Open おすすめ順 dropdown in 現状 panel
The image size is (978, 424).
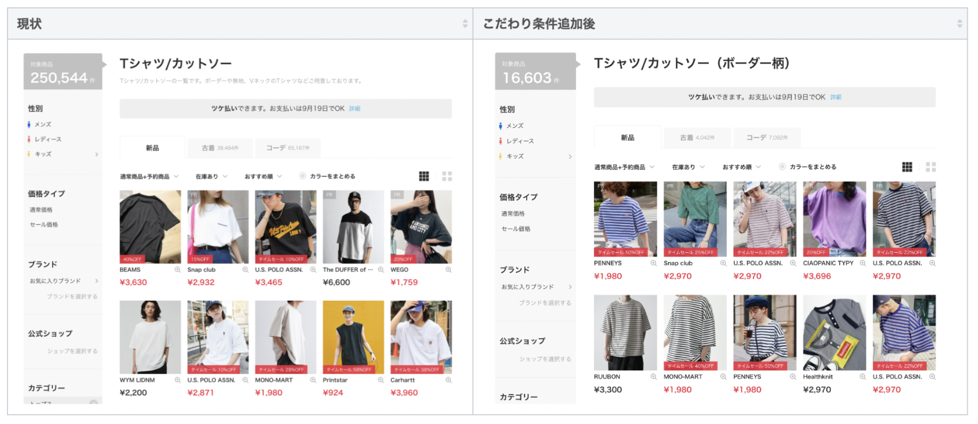263,177
